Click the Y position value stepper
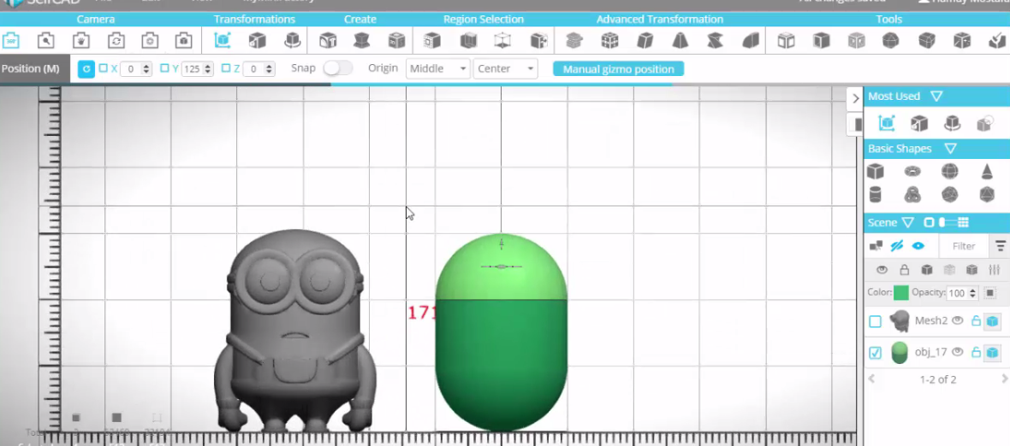The width and height of the screenshot is (1010, 446). click(x=207, y=68)
